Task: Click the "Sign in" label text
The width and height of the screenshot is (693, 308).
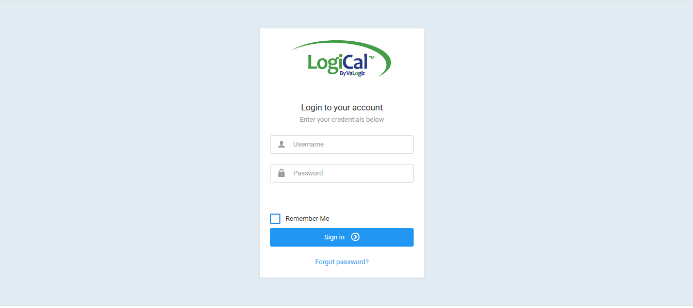Action: coord(334,237)
